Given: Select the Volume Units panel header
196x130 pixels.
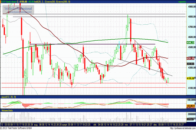Looking at the screenshot, I should point(7,110).
